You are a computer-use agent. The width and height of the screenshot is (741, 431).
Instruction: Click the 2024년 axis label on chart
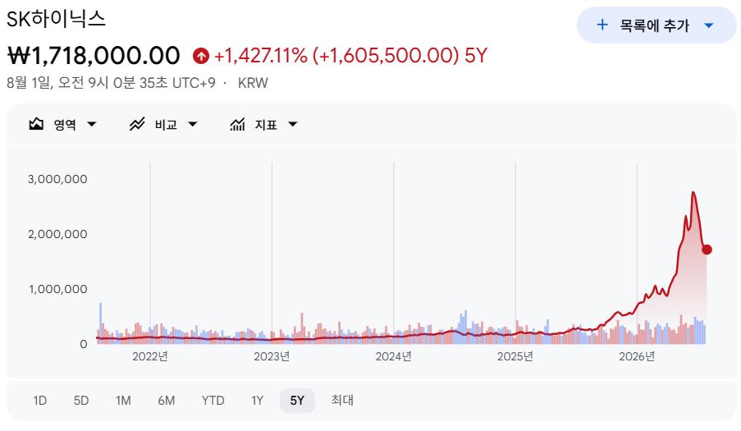pos(393,356)
